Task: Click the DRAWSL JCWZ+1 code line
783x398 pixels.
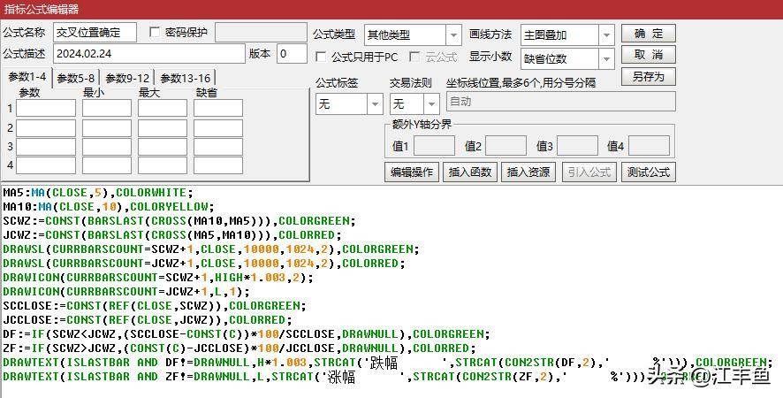Action: [204, 263]
